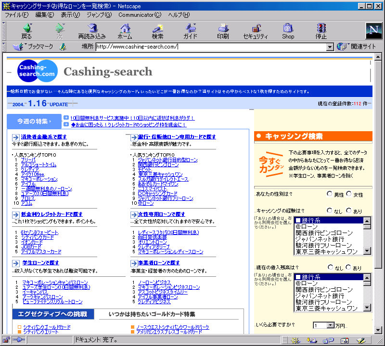Open the 女性専用ローンで探す link
The image size is (385, 346).
pyautogui.click(x=162, y=214)
